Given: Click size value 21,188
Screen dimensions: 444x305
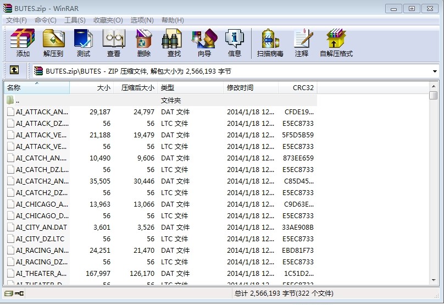Looking at the screenshot, I should pyautogui.click(x=100, y=135).
